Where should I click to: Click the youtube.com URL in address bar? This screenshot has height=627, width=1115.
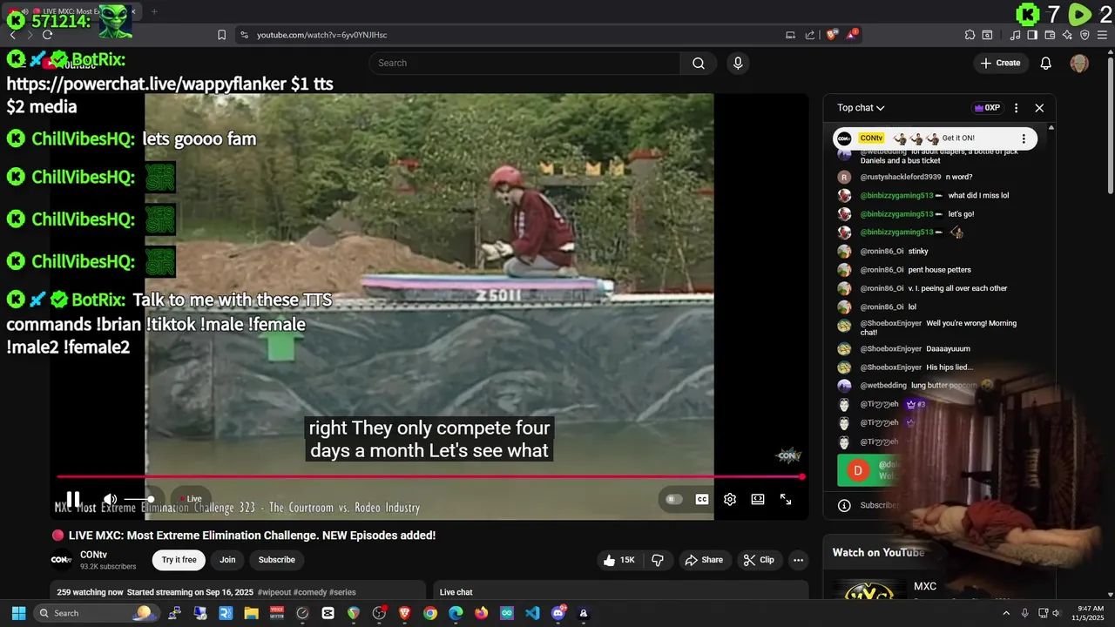point(321,35)
